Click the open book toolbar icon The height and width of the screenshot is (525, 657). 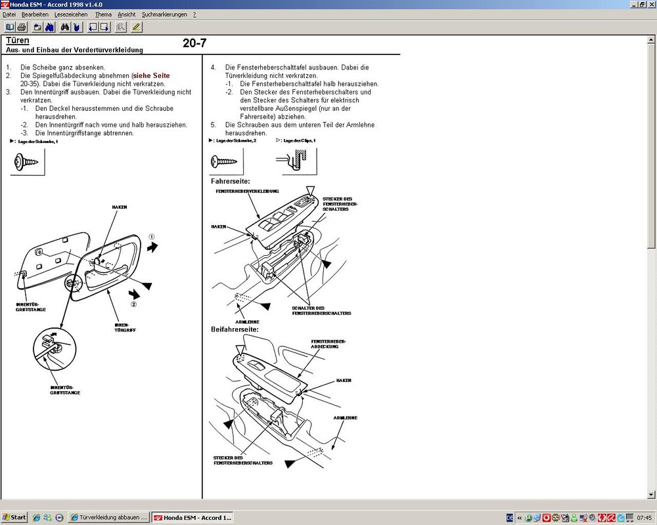pos(10,27)
